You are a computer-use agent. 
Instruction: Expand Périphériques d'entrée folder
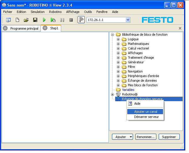click(x=118, y=76)
